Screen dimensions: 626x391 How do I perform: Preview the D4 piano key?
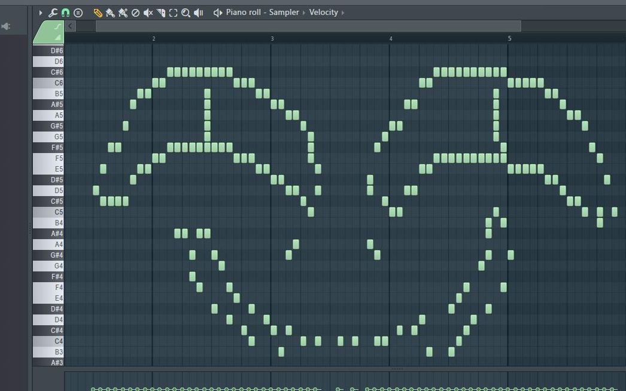click(48, 320)
